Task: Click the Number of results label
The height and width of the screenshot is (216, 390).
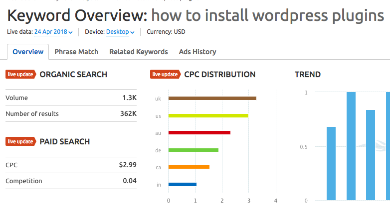Action: click(x=32, y=113)
